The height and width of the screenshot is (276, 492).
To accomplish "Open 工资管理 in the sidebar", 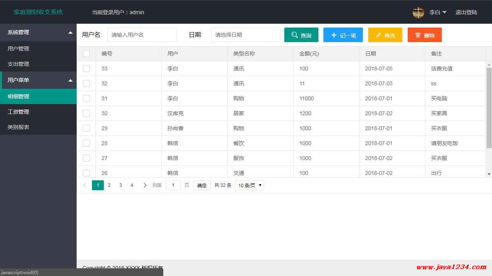I will (38, 112).
